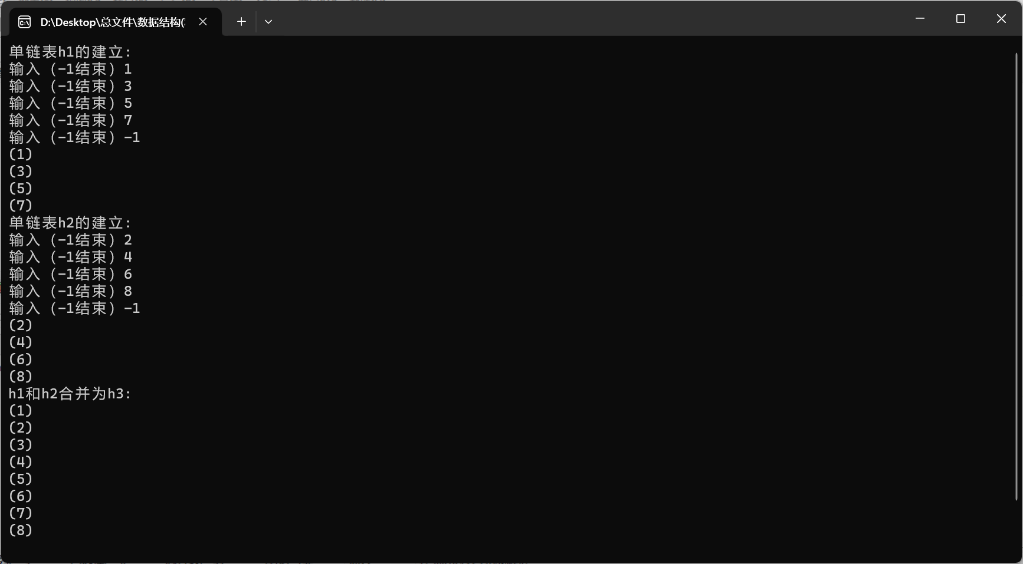Click the input line ending in 3

coord(70,86)
